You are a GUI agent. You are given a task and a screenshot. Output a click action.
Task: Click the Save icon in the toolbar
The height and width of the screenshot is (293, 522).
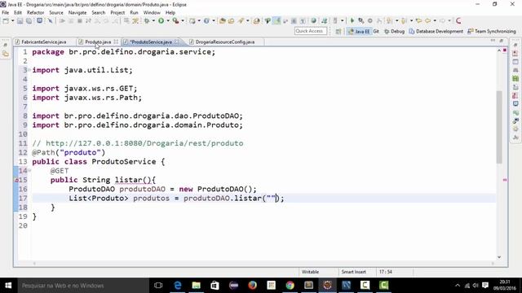[x=20, y=21]
